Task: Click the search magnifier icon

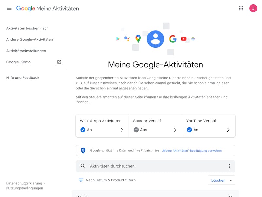Action: [x=83, y=166]
